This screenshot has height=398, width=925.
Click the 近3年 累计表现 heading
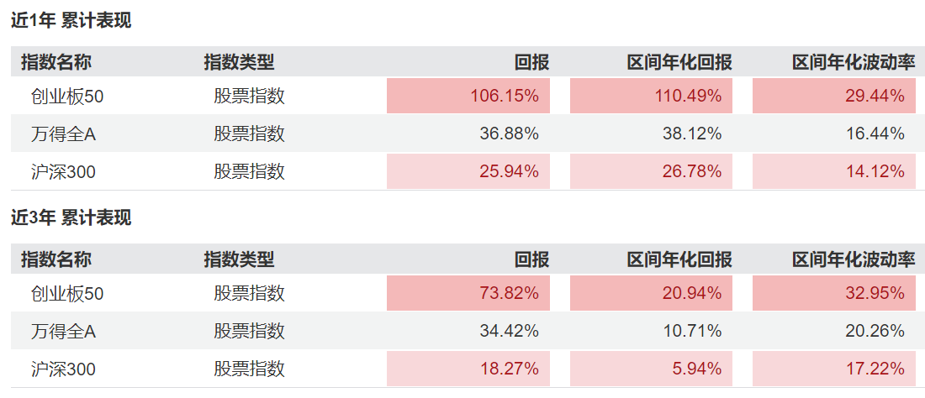(x=71, y=218)
